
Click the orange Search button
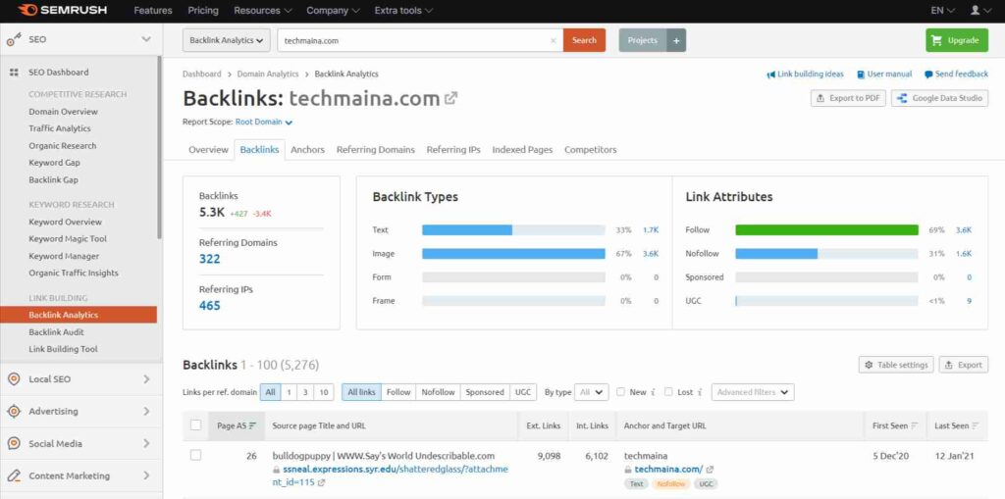pyautogui.click(x=584, y=40)
